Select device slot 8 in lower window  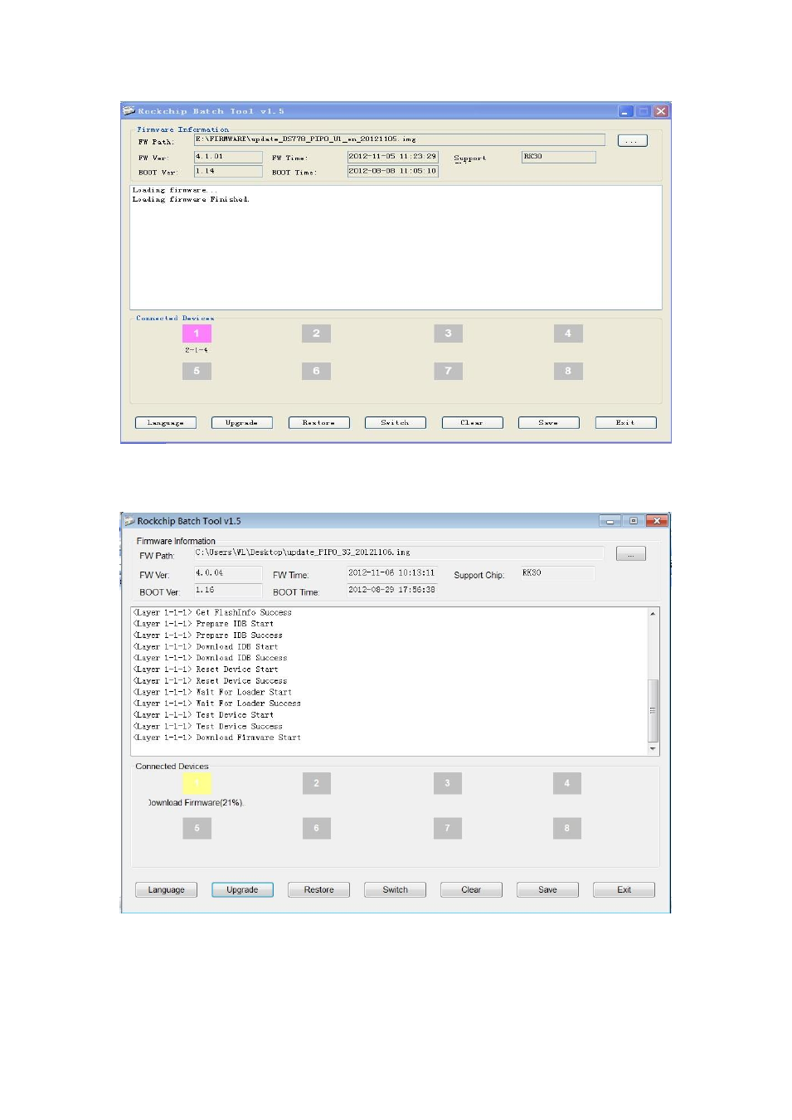click(567, 828)
